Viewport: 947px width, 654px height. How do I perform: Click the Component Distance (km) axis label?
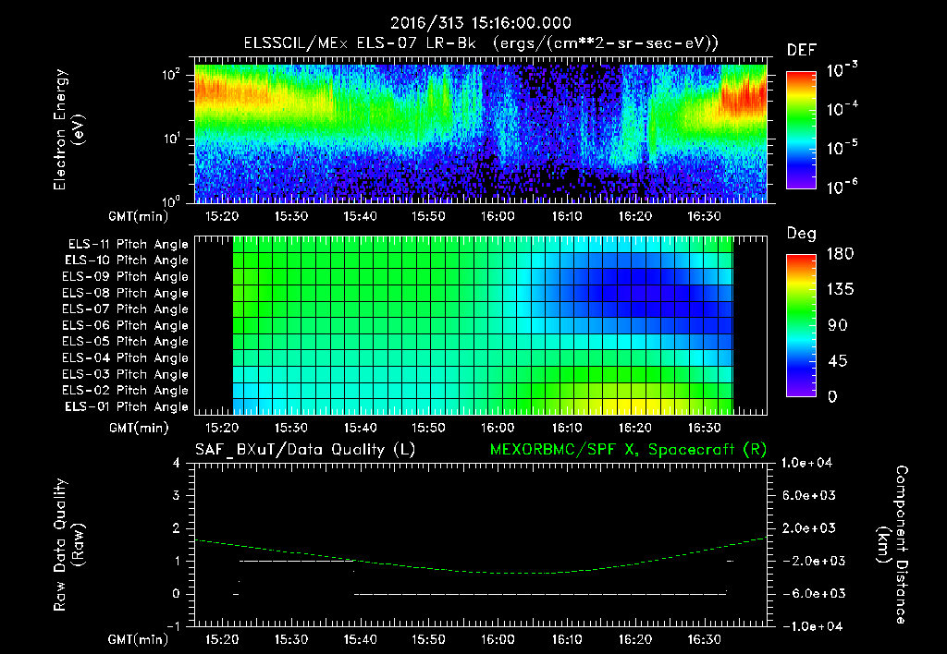coord(892,545)
